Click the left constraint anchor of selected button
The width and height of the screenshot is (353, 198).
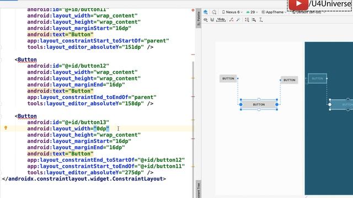241,105
